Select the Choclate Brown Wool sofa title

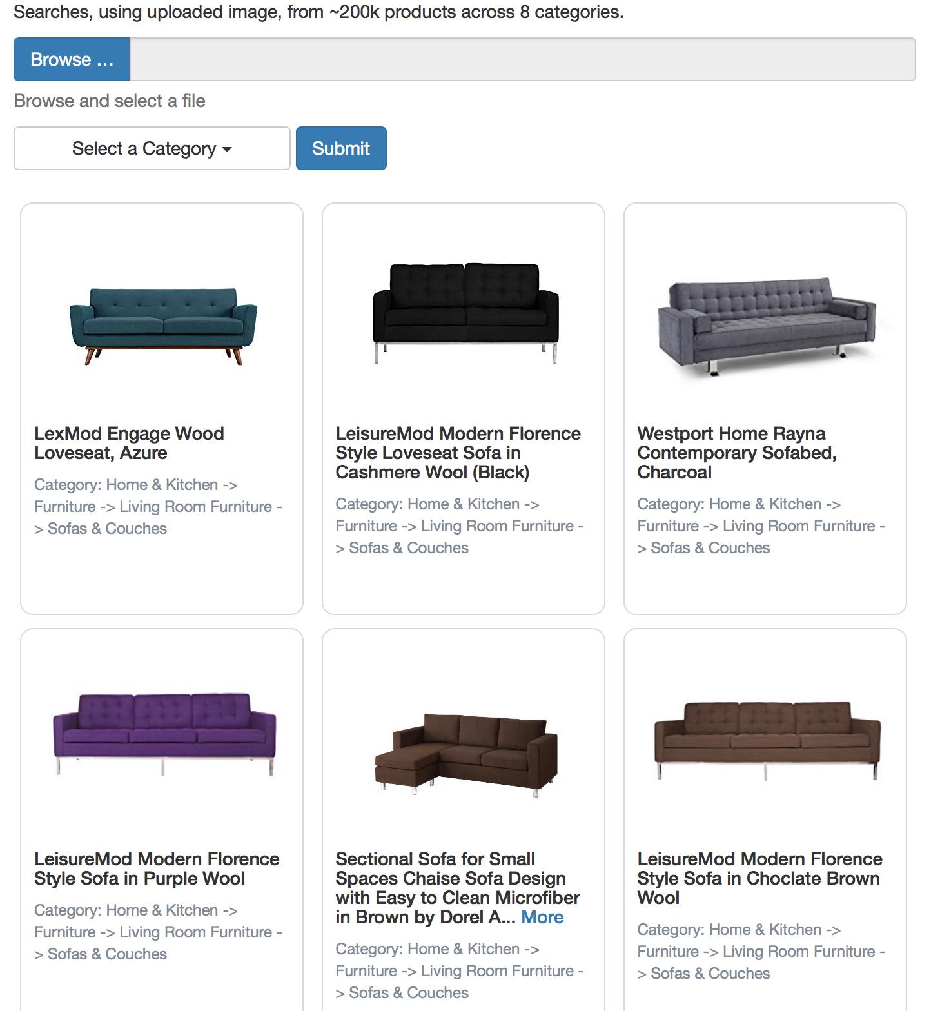[x=759, y=878]
